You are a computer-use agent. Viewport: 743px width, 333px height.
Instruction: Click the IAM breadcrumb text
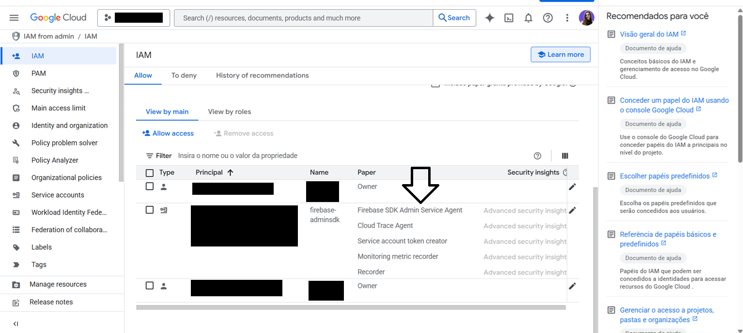click(x=91, y=36)
